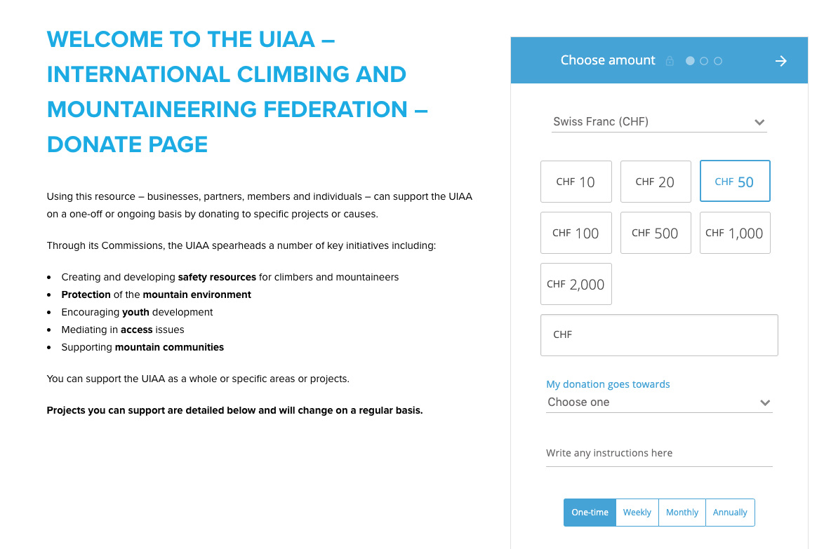
Task: Switch donation frequency to Monthly
Action: 682,513
